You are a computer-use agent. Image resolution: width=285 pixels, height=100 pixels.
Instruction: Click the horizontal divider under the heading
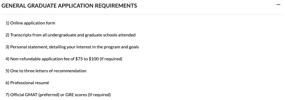tap(142, 14)
